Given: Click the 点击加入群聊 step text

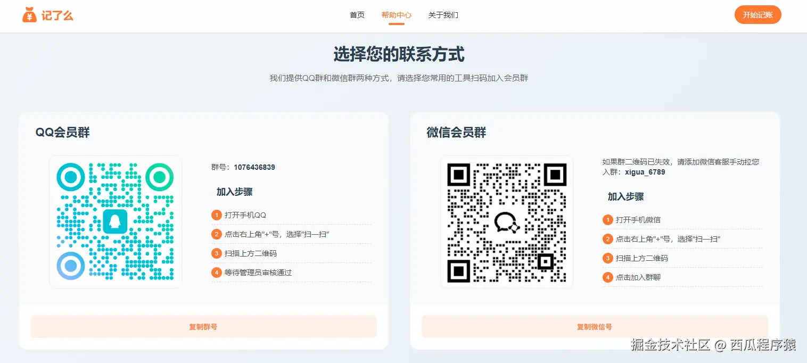Looking at the screenshot, I should click(x=638, y=277).
